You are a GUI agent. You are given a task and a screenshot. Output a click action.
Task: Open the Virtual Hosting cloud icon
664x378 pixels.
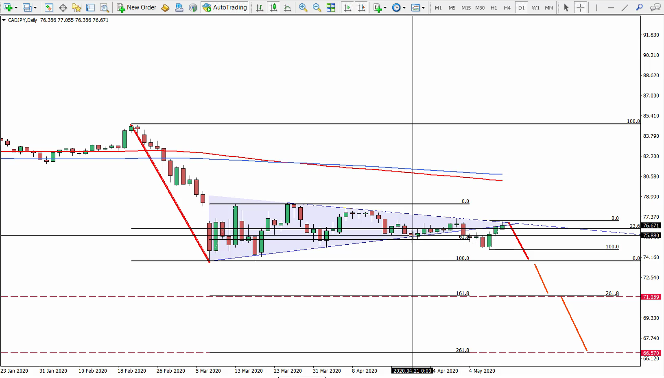[179, 7]
